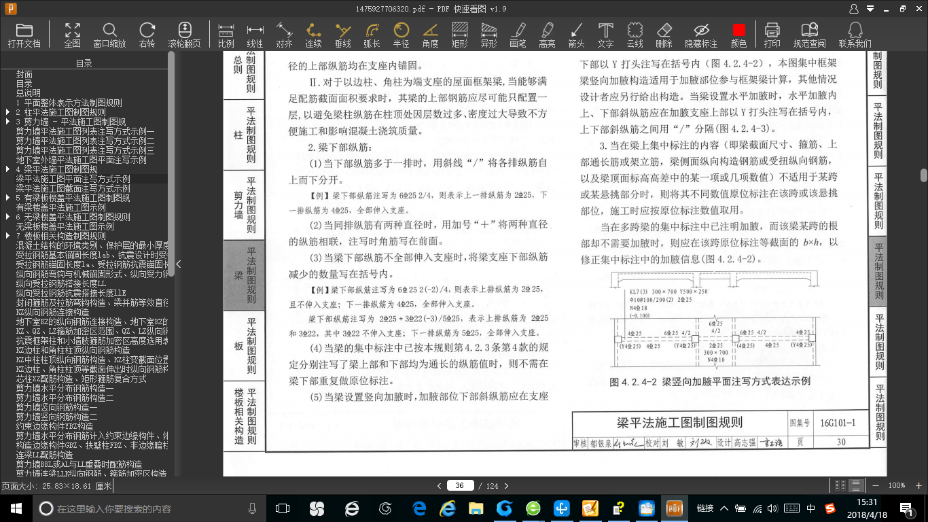This screenshot has width=928, height=522.
Task: Go to next page arrow
Action: pyautogui.click(x=507, y=485)
